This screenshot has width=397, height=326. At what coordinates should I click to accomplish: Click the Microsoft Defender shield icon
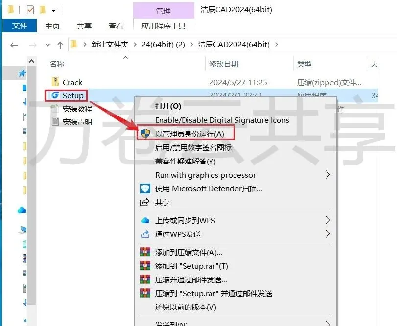point(145,188)
